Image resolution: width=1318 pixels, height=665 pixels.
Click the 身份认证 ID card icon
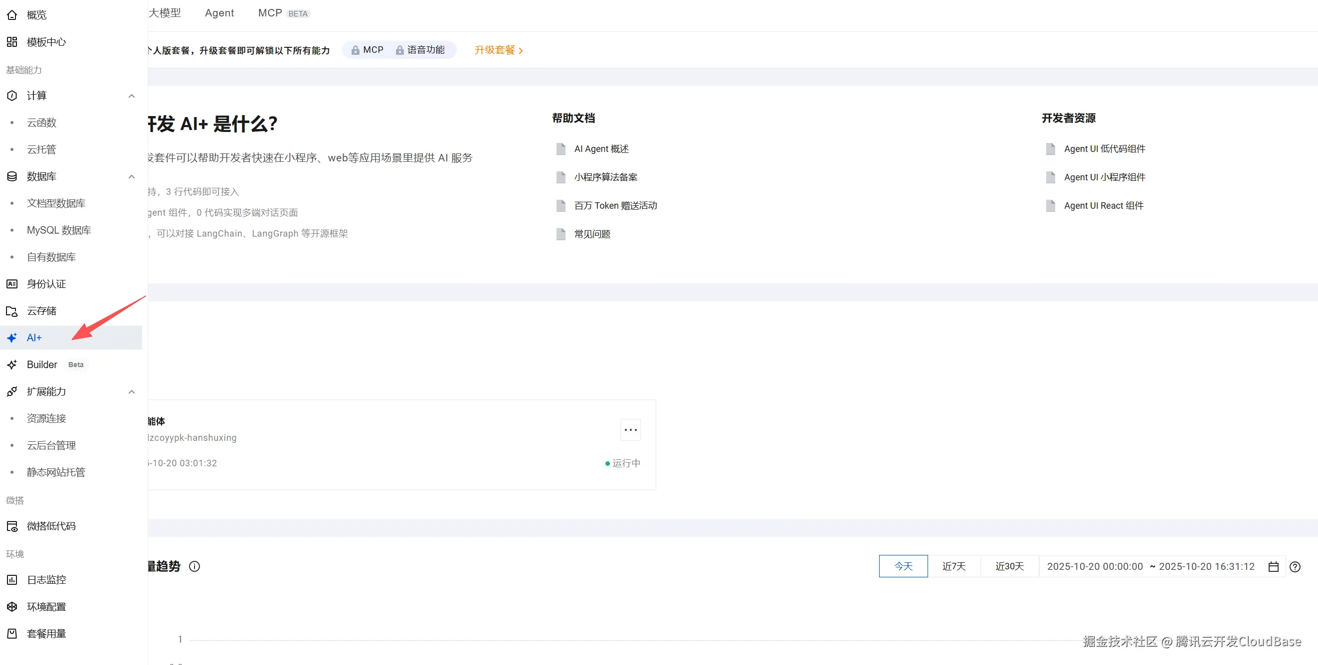12,284
